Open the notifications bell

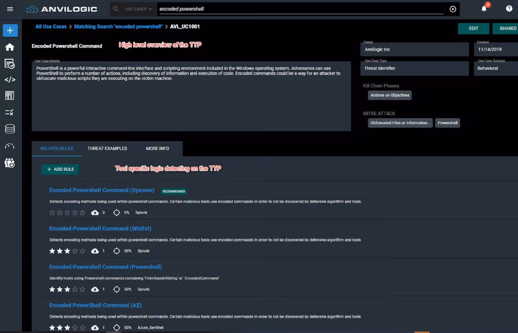point(484,9)
